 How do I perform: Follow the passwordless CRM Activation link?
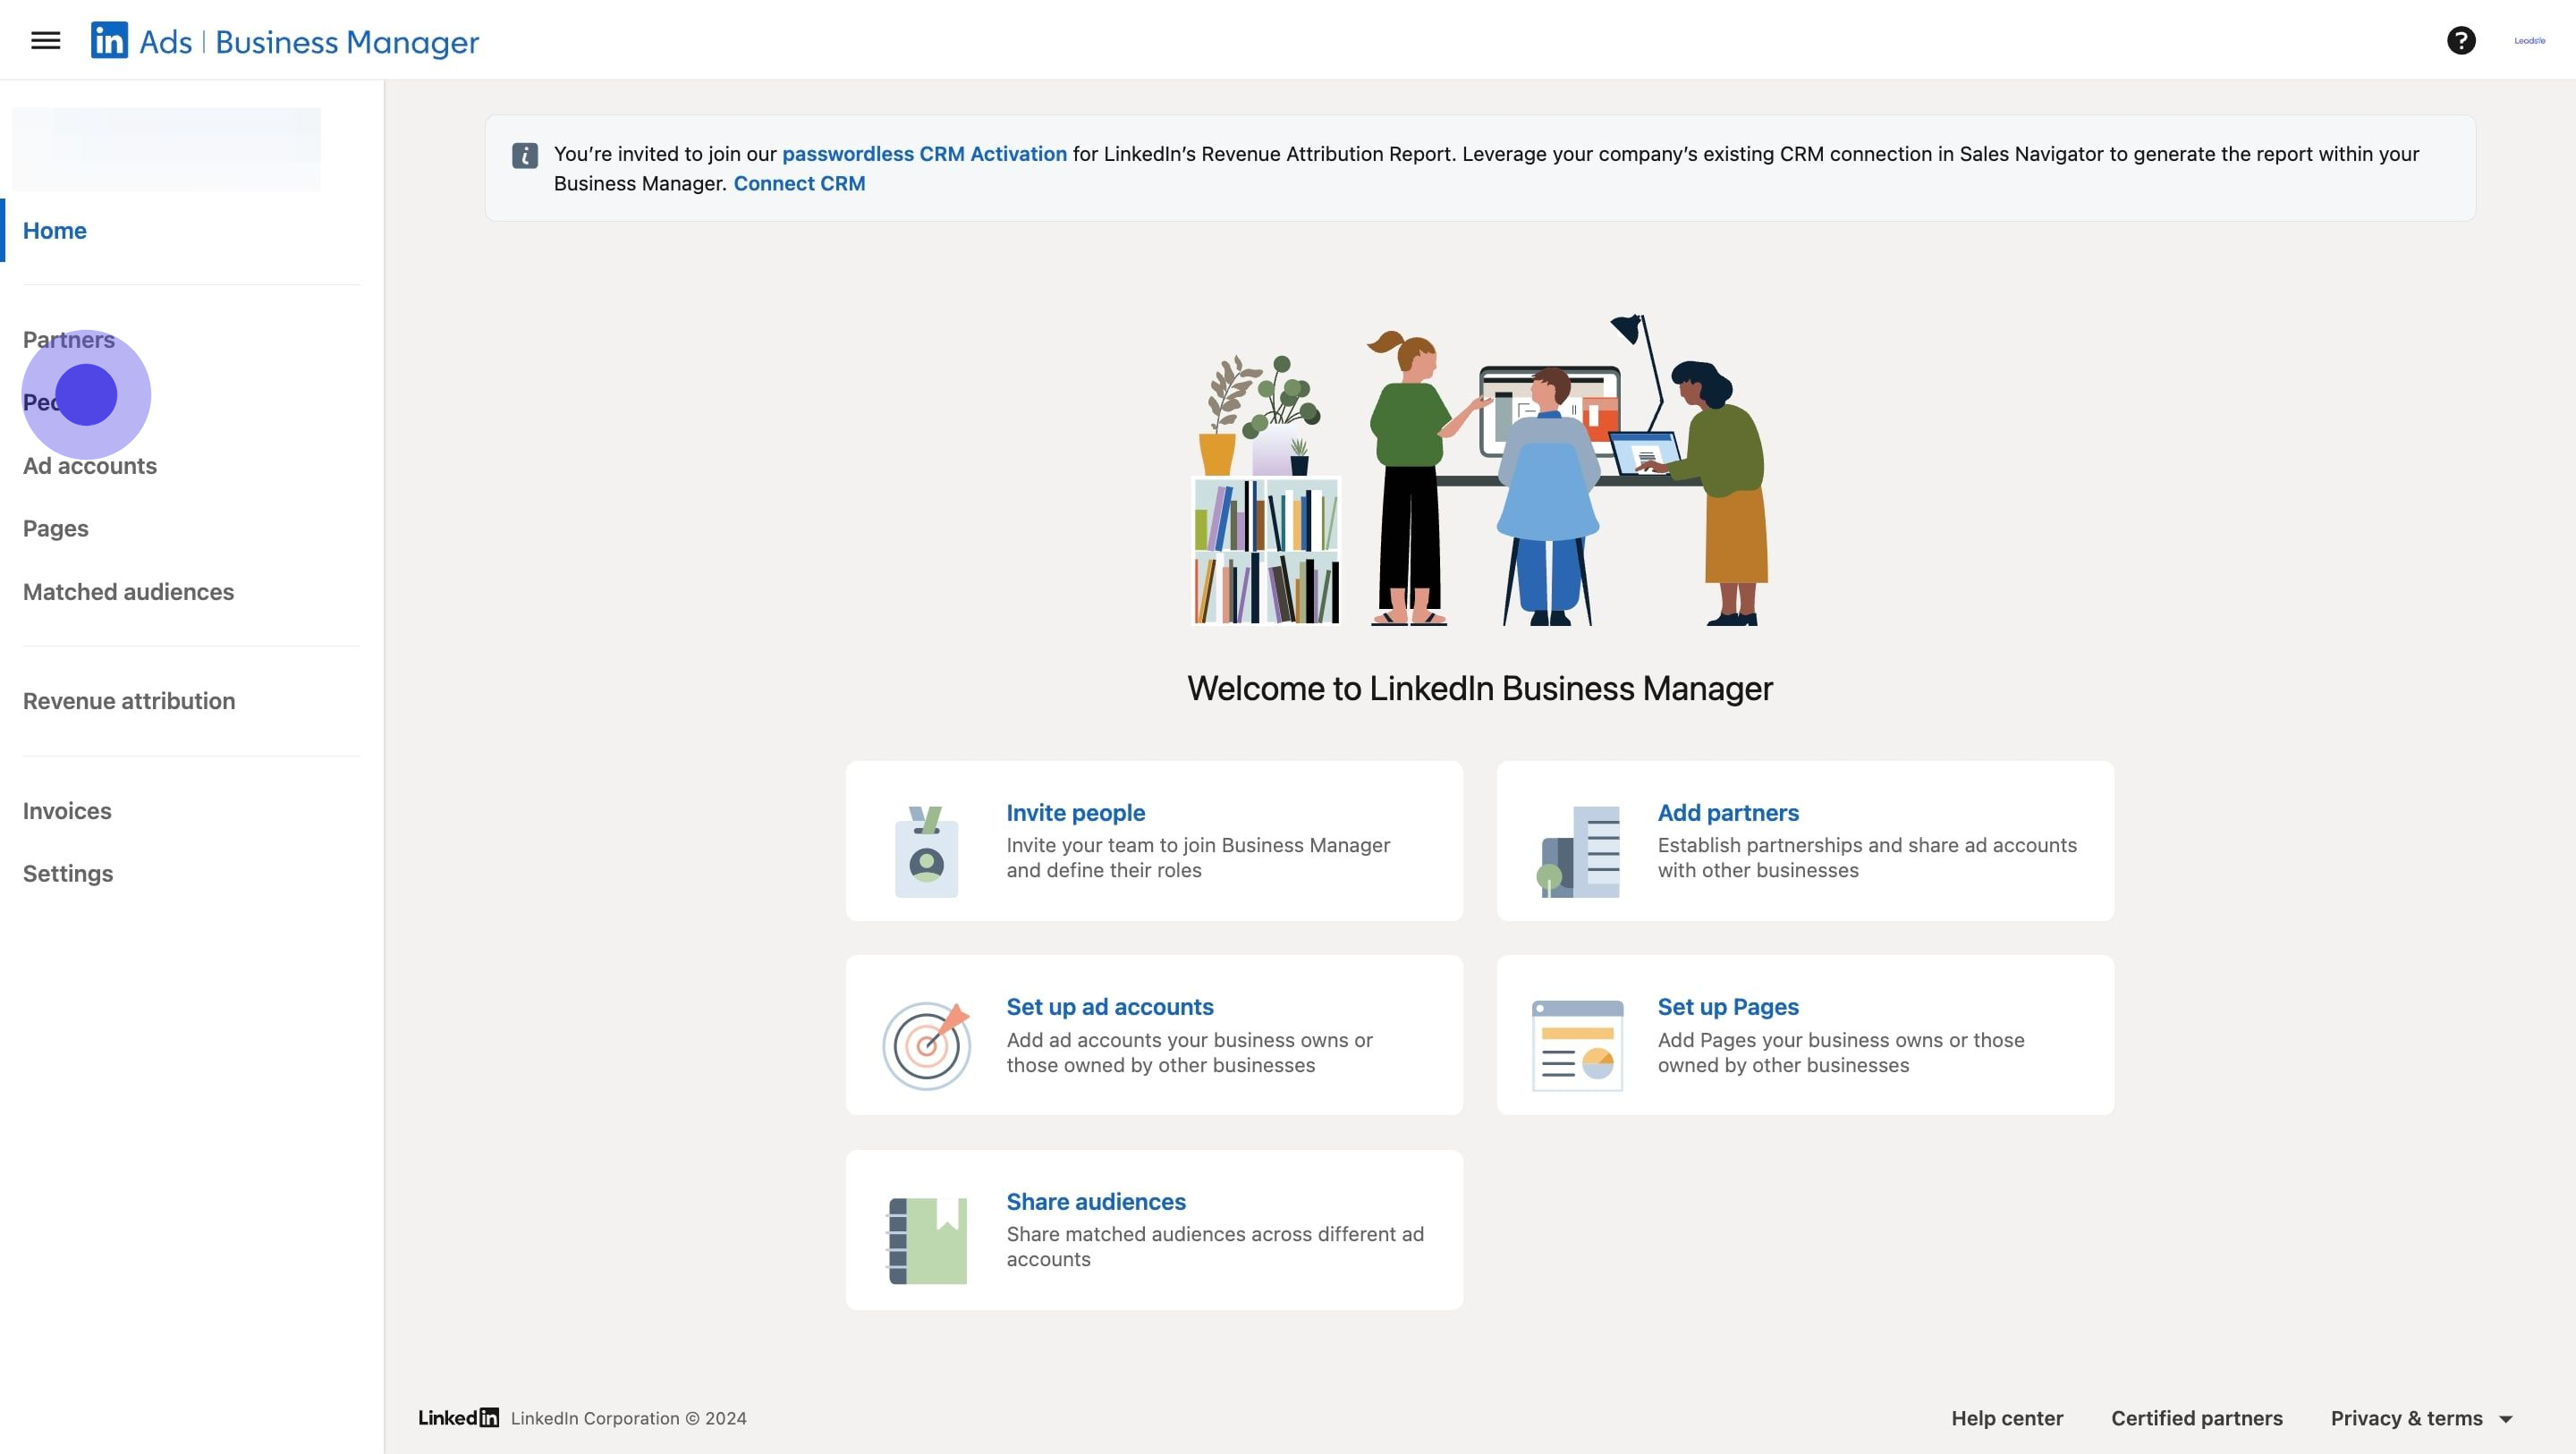coord(924,154)
